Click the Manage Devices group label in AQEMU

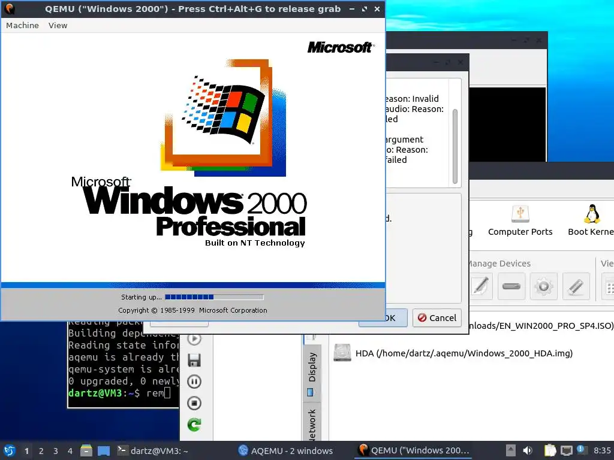[x=499, y=264]
